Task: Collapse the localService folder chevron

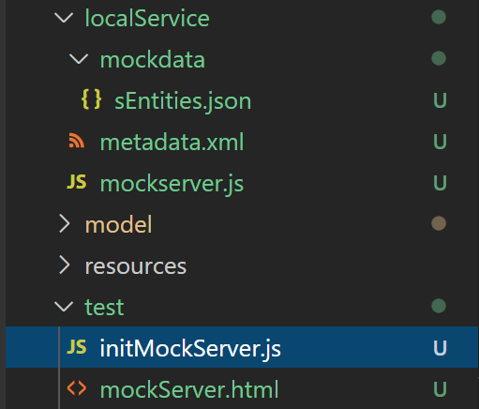Action: [x=64, y=17]
